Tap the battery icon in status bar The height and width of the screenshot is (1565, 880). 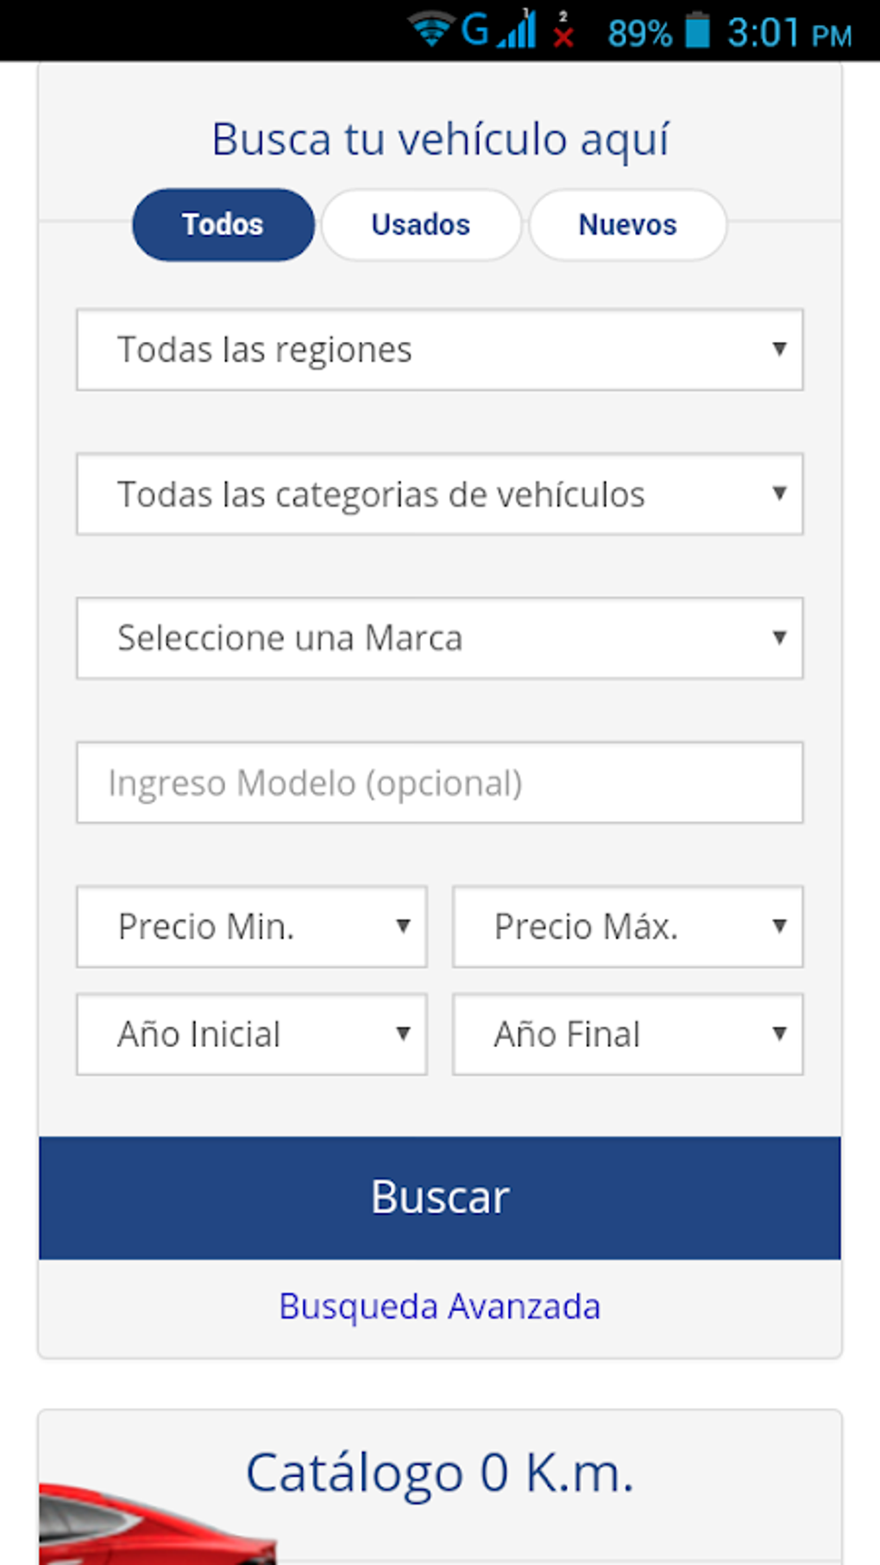click(x=697, y=31)
